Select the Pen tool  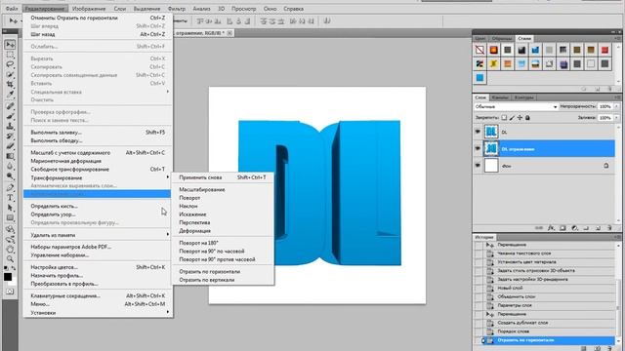(10, 187)
